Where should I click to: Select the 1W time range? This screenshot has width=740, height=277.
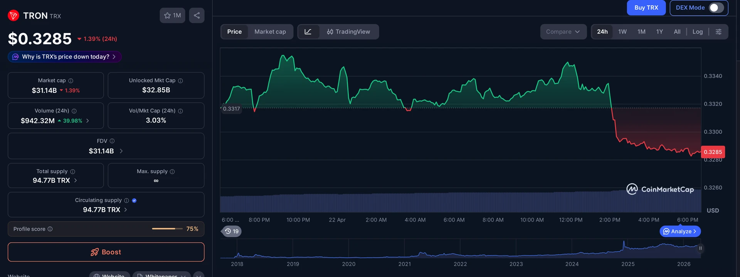click(622, 32)
